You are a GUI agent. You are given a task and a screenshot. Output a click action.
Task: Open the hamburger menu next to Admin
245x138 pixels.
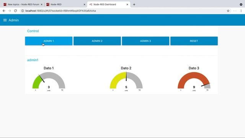(5, 20)
